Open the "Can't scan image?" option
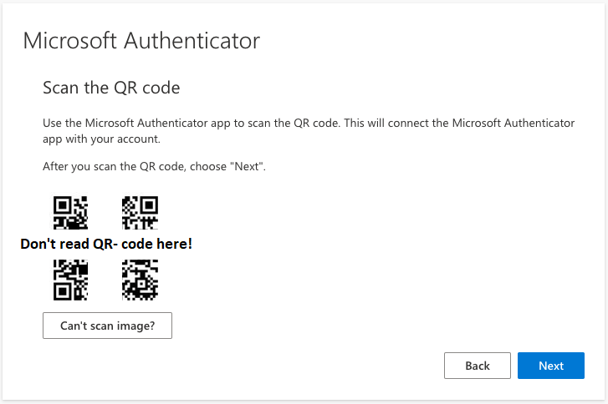Viewport: 608px width, 404px height. 107,326
